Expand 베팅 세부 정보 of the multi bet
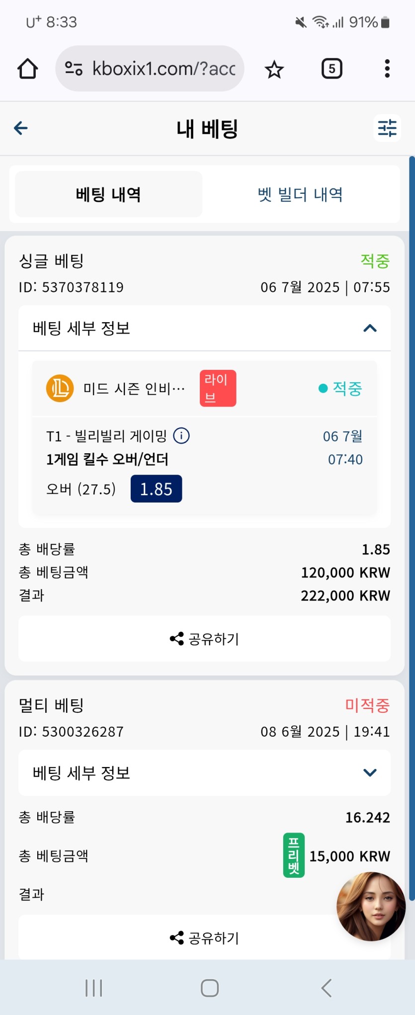415x1015 pixels. 204,773
